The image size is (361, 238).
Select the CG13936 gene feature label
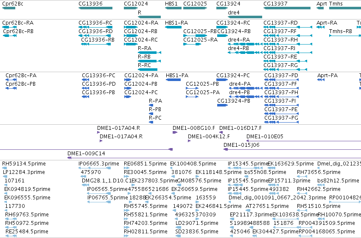90,4
